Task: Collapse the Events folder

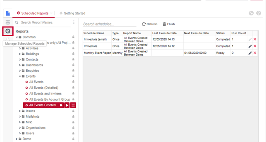Action: click(20, 76)
